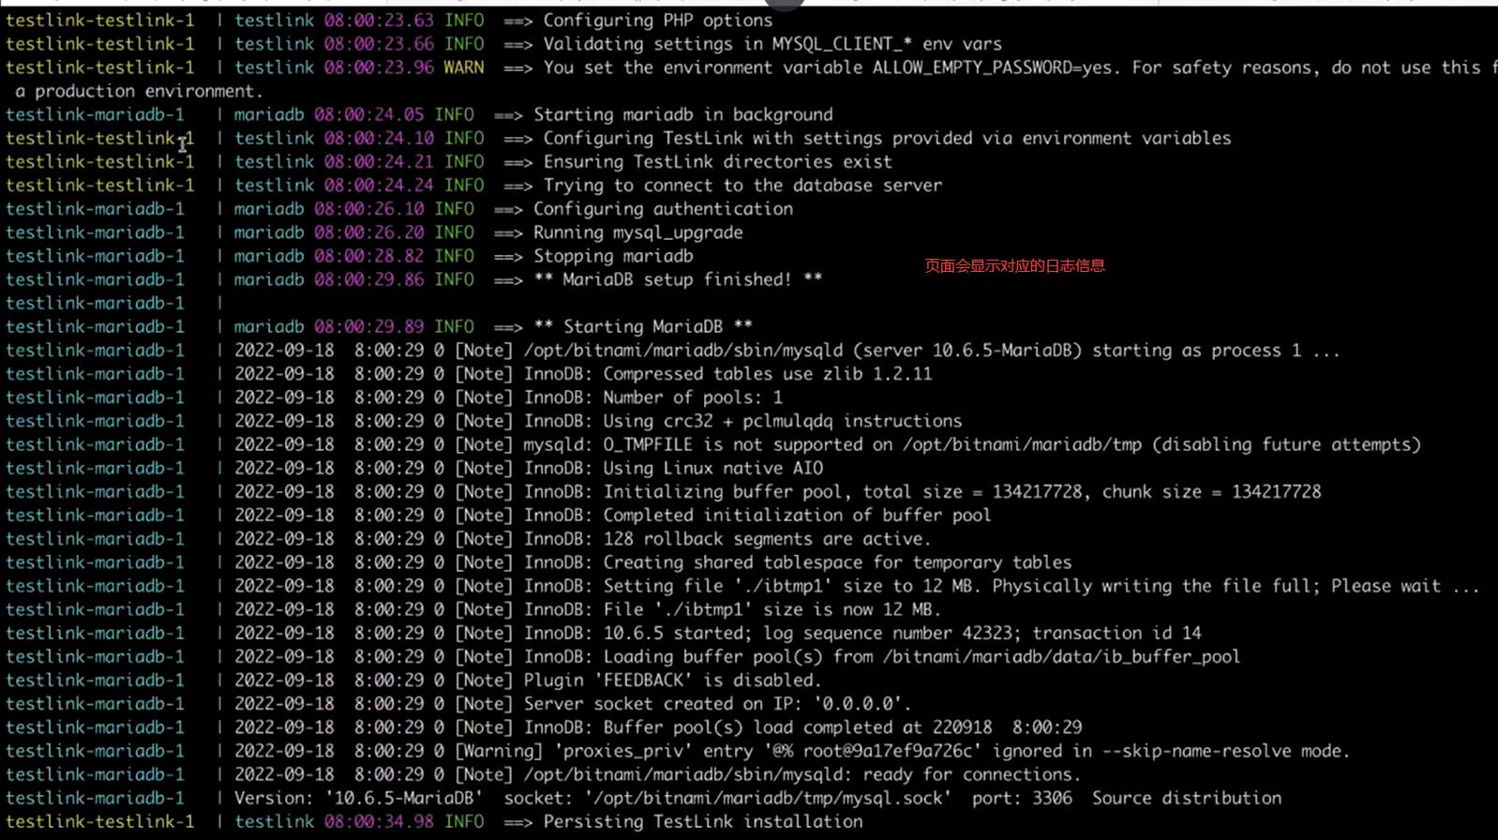Click the 08:00:23.63 timestamp
This screenshot has height=840, width=1498.
pos(379,21)
